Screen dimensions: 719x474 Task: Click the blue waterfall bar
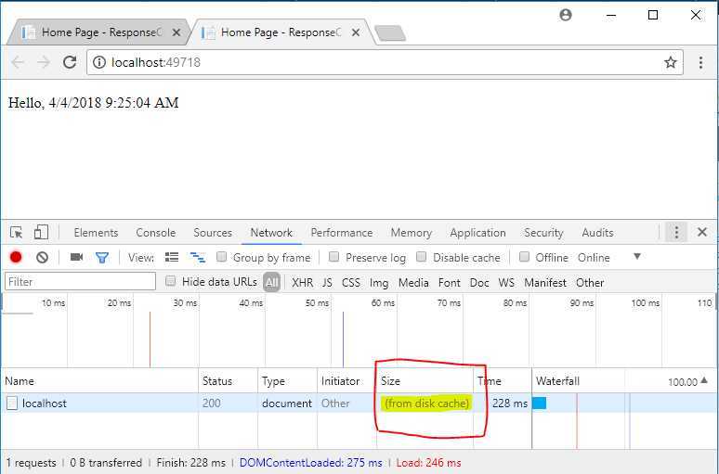pos(539,403)
